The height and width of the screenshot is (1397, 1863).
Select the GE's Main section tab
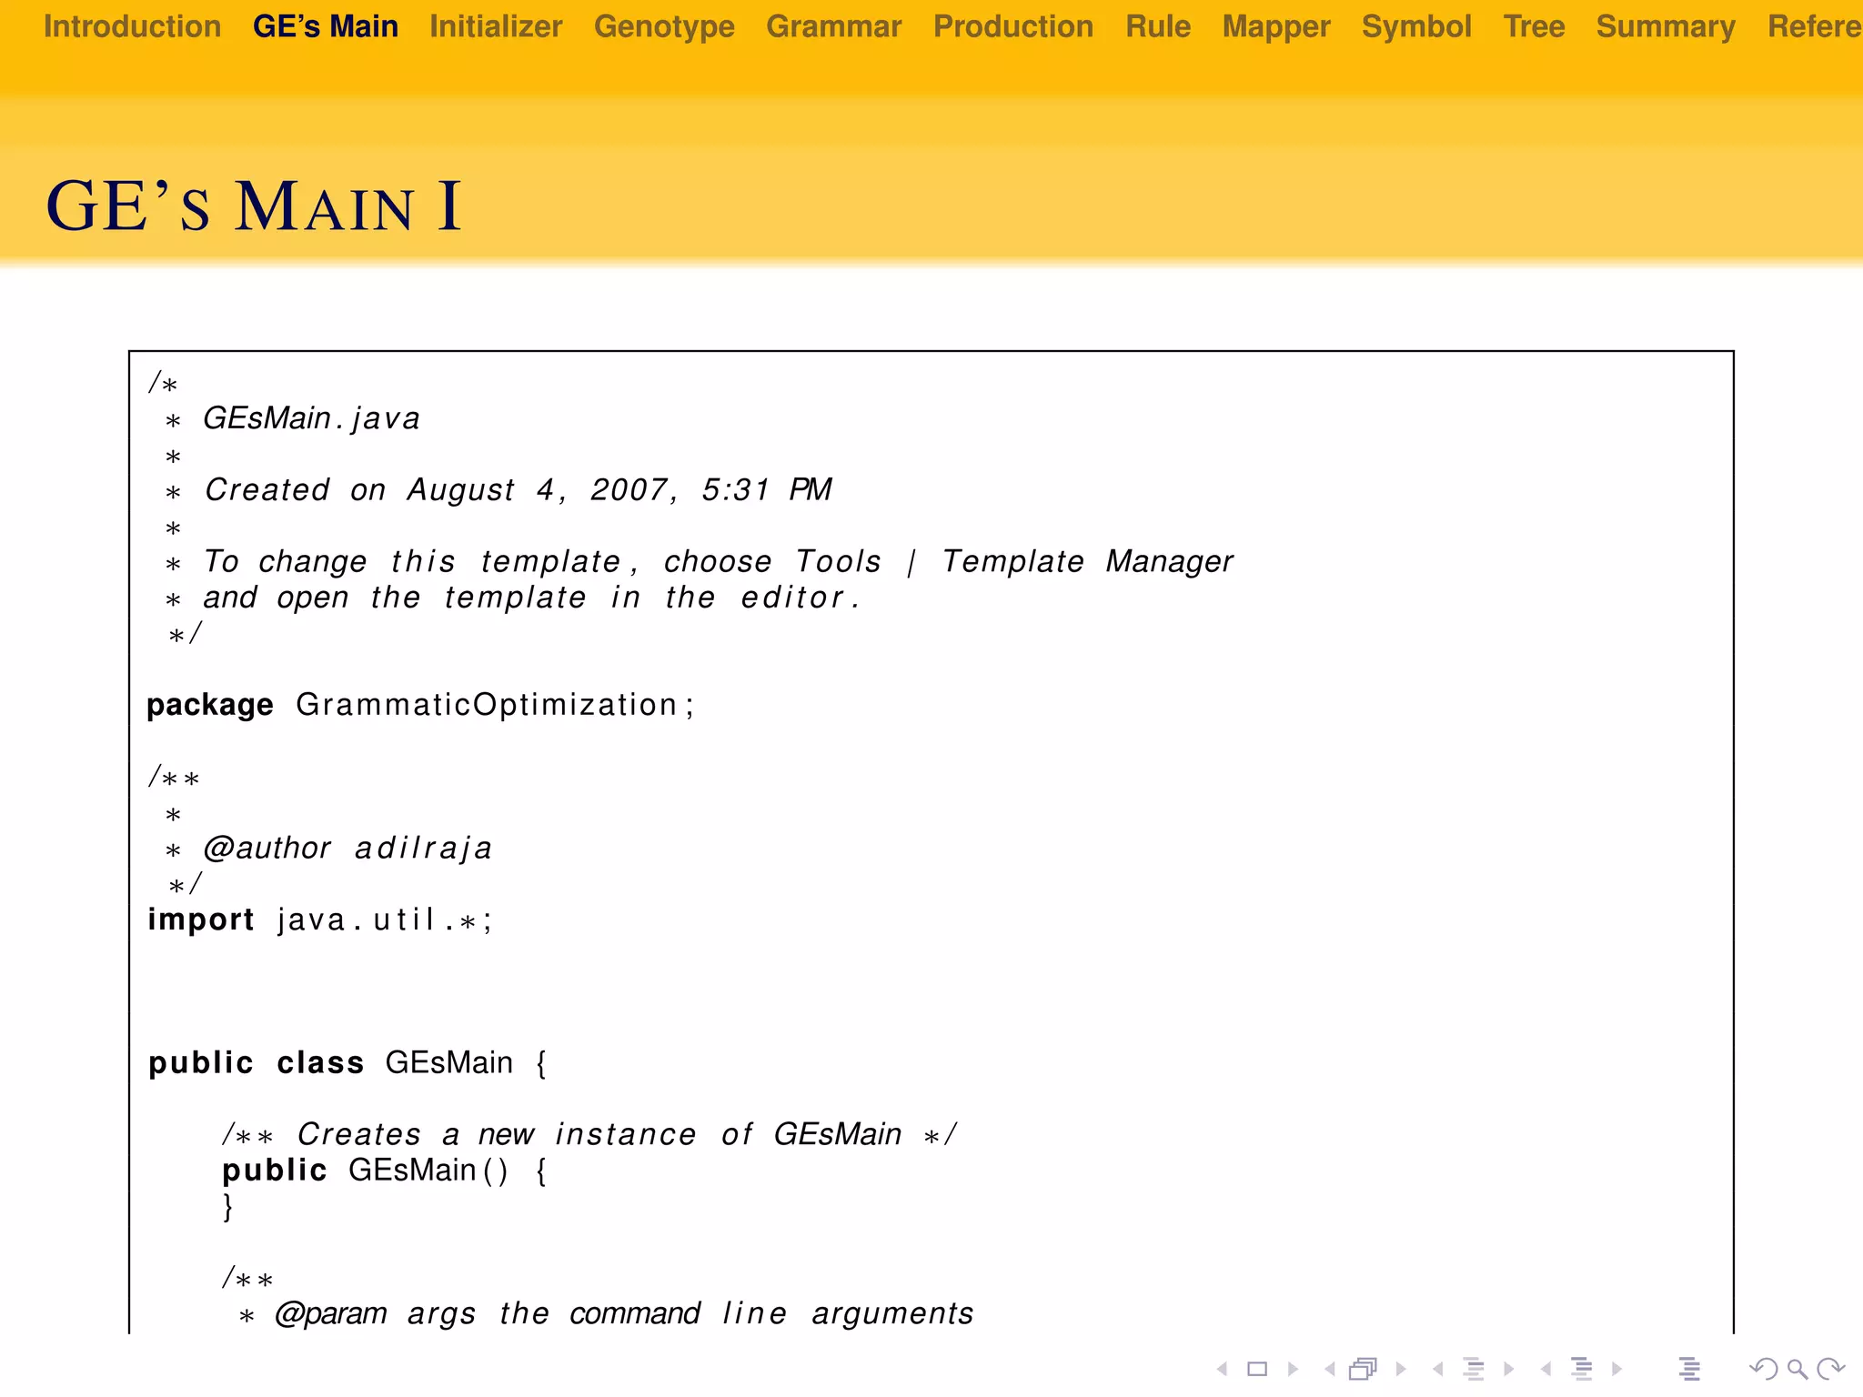[x=326, y=26]
